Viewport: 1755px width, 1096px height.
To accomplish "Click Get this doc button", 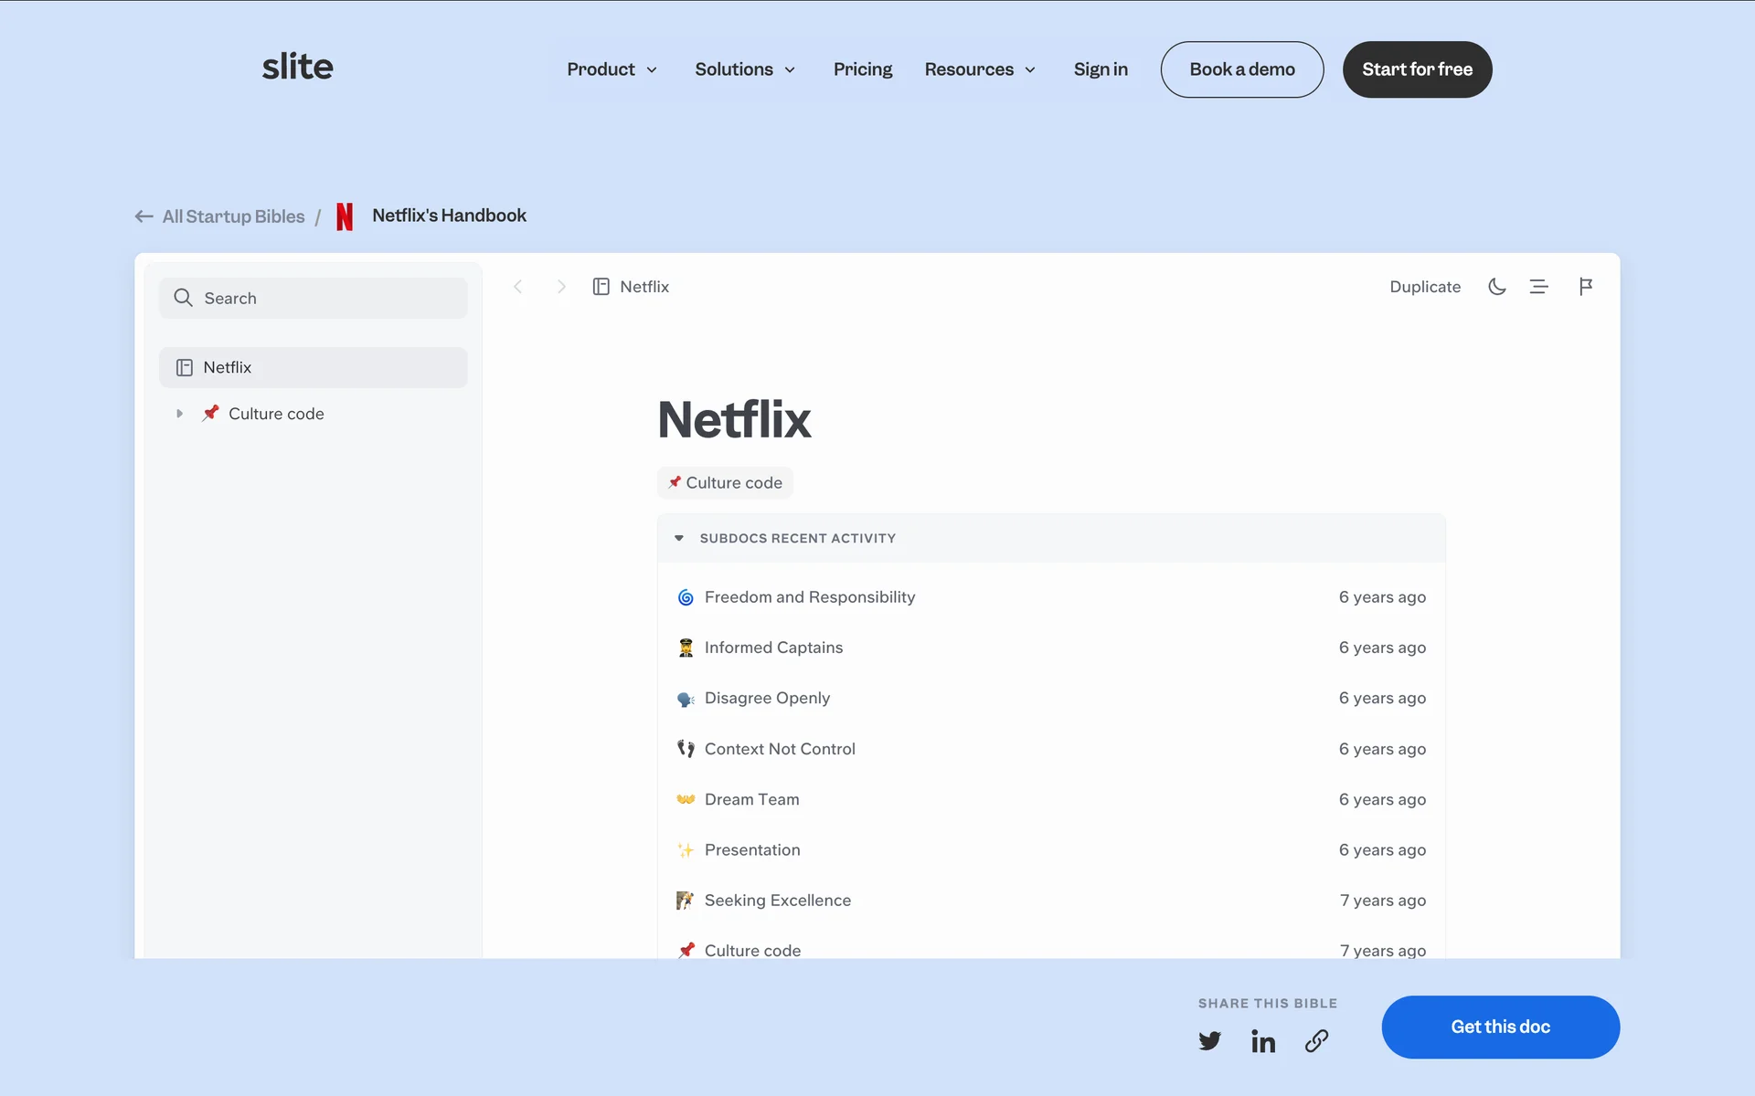I will 1500,1027.
